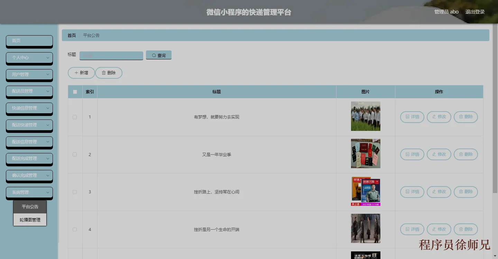The image size is (498, 259).
Task: Click 删除 for 挫折是另一个生命的开端
Action: (x=466, y=229)
